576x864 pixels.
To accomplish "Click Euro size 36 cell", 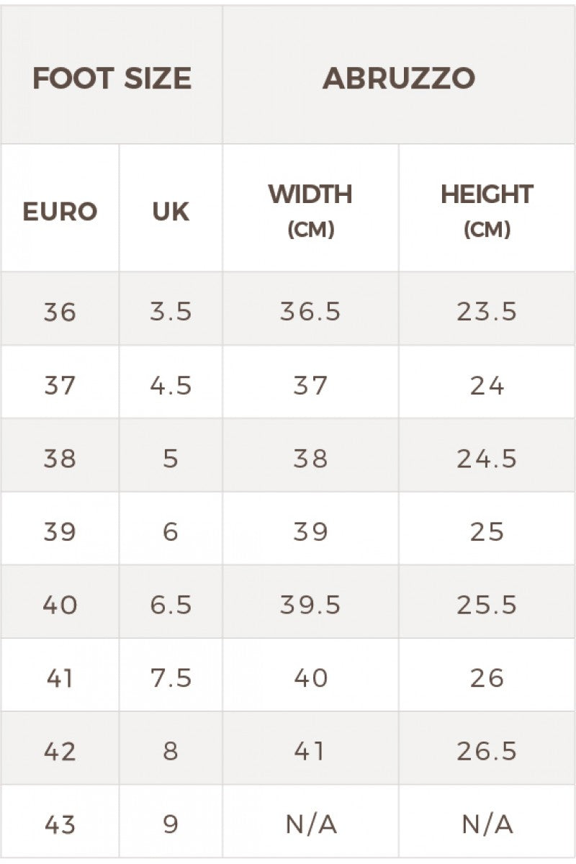I will point(60,312).
